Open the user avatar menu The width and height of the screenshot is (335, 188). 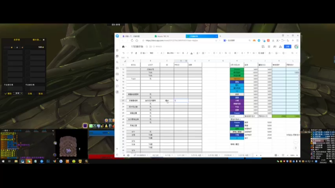[296, 46]
